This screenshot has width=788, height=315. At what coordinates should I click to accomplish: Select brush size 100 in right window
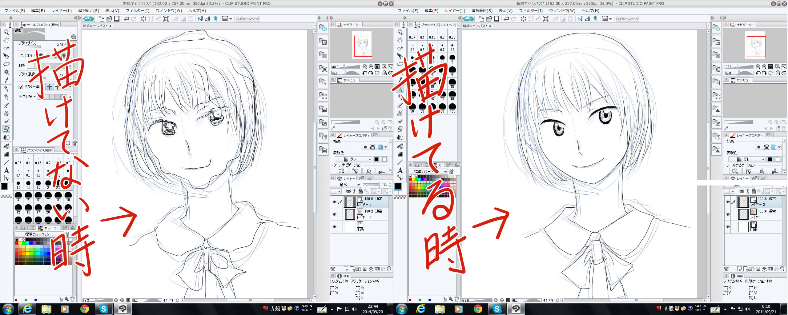pos(452,107)
